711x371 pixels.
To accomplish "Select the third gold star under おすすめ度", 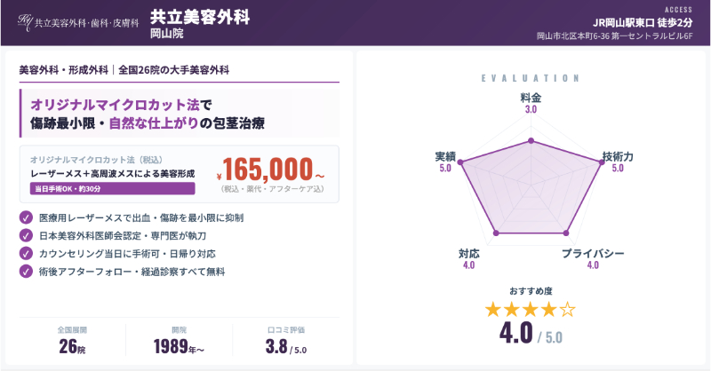I will pyautogui.click(x=531, y=310).
